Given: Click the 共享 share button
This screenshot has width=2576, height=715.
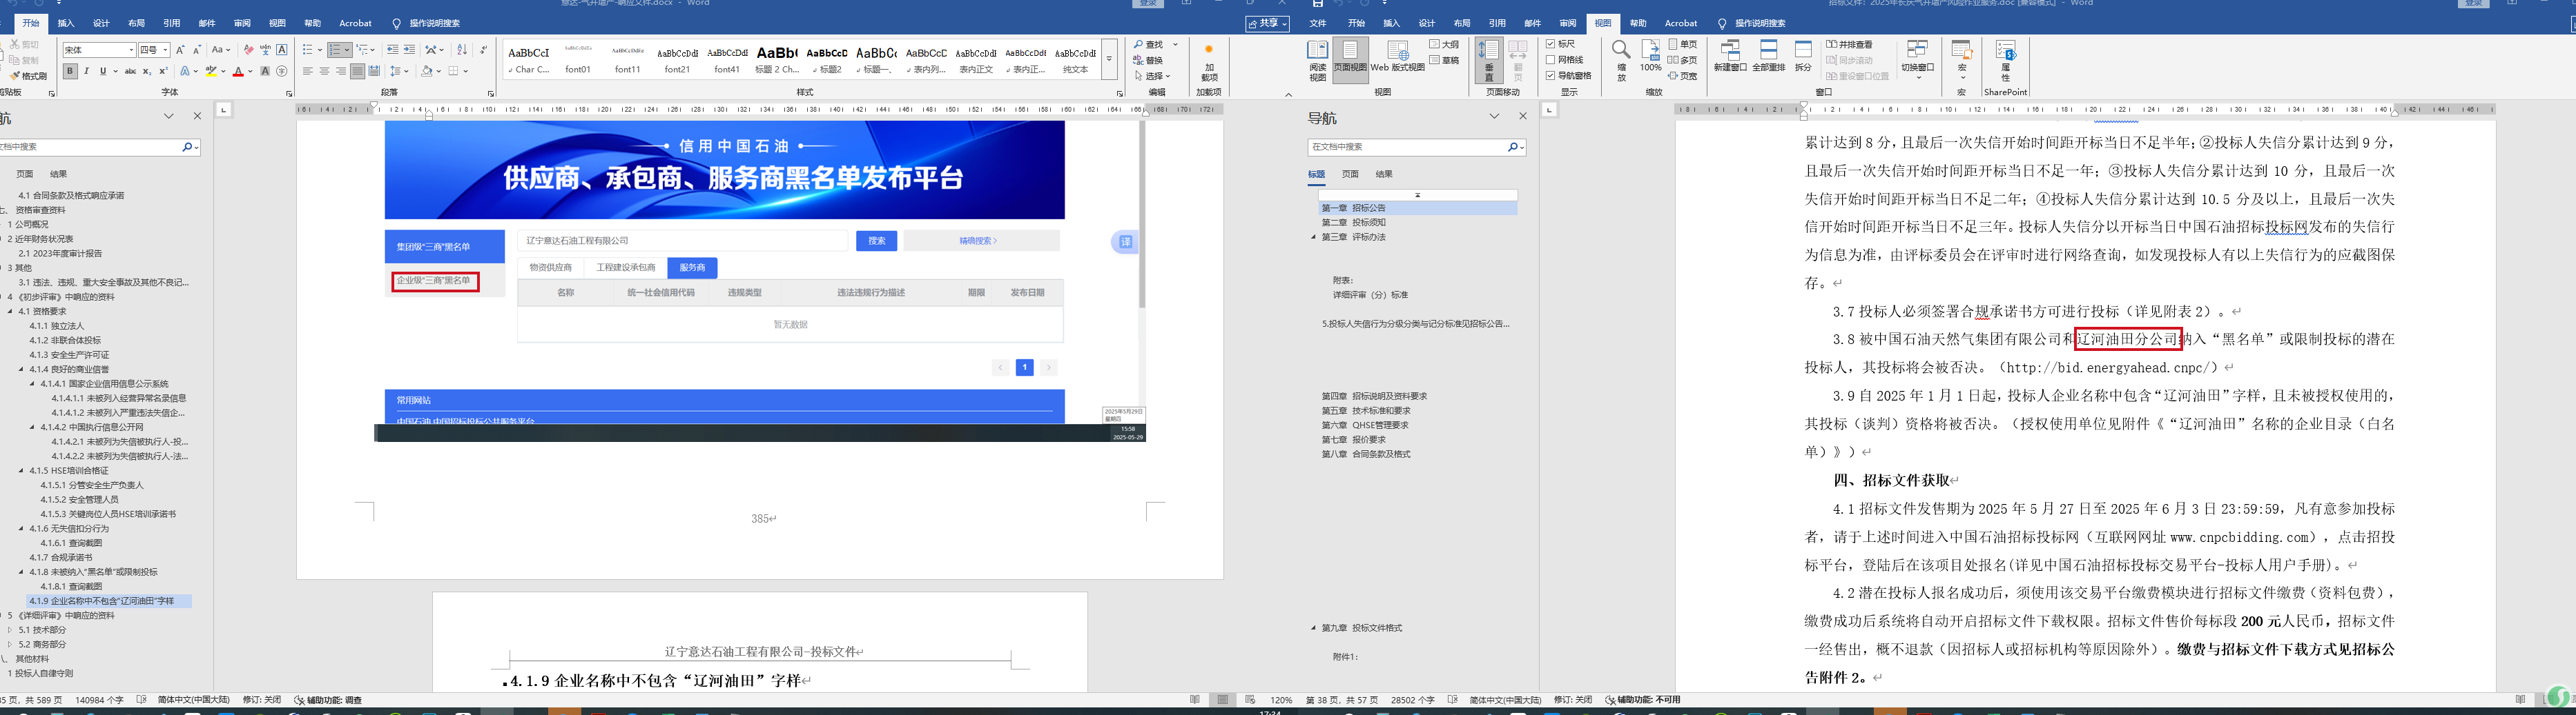Looking at the screenshot, I should tap(1267, 23).
